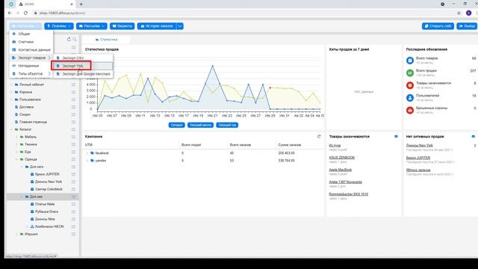Select Рубашка Draco in tree
This screenshot has height=269, width=478.
coord(46,211)
